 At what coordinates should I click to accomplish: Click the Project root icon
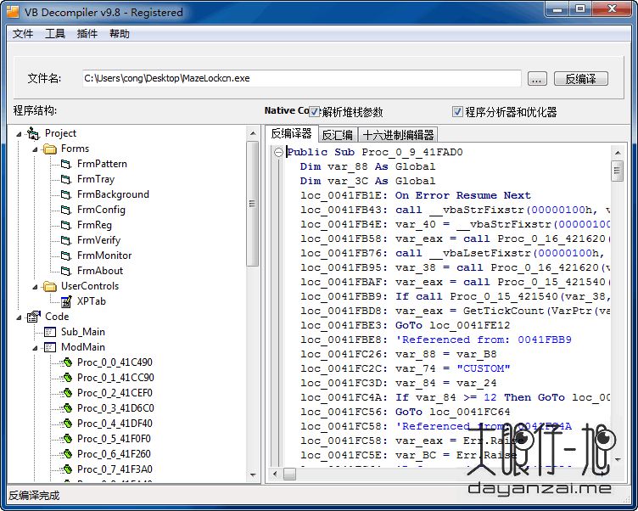tap(33, 133)
